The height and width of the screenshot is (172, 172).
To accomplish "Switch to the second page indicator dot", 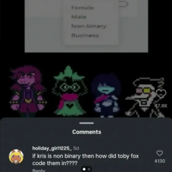I will click(89, 169).
